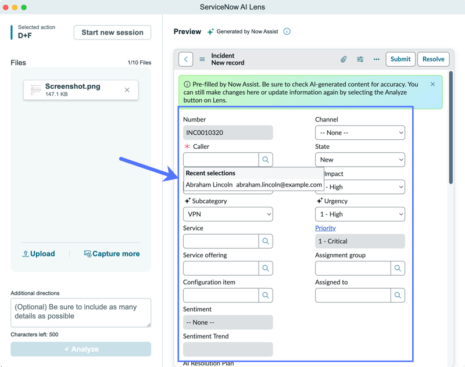
Task: Click the Number field INC0010320
Action: [228, 133]
